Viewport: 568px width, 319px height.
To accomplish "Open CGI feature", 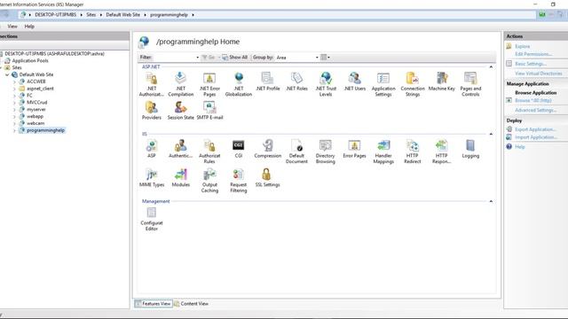I will coord(239,149).
